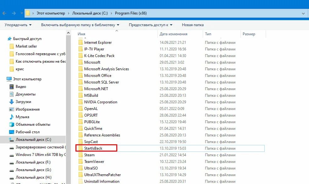Click 'Локальный диск (F:)' drive icon
This screenshot has height=184, width=309.
coord(12,163)
